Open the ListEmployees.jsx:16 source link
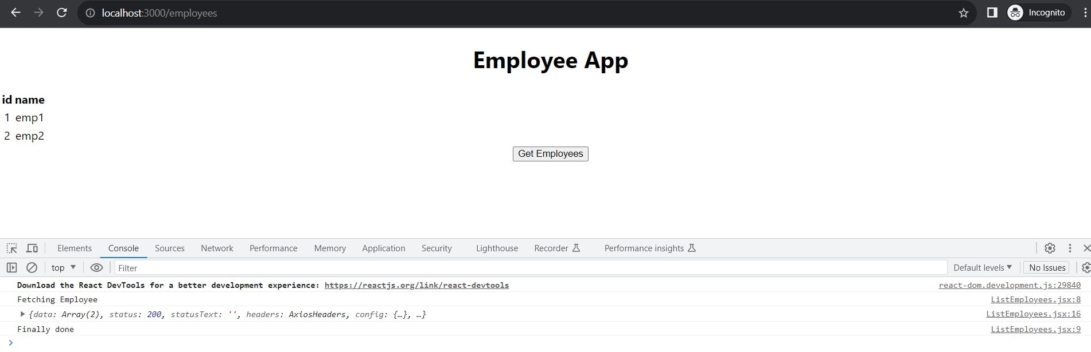The width and height of the screenshot is (1091, 352). (1034, 314)
